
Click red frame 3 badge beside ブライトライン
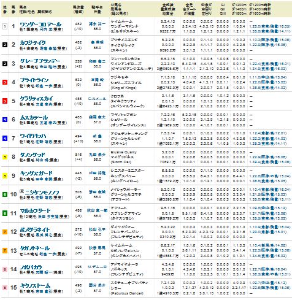pos(5,82)
